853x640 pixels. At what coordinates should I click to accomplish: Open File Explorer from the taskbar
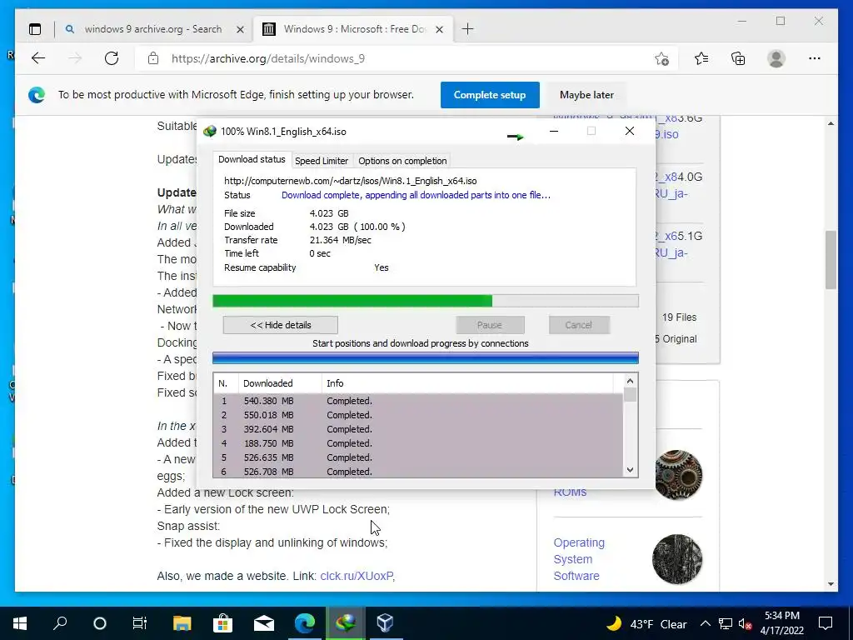pos(182,623)
